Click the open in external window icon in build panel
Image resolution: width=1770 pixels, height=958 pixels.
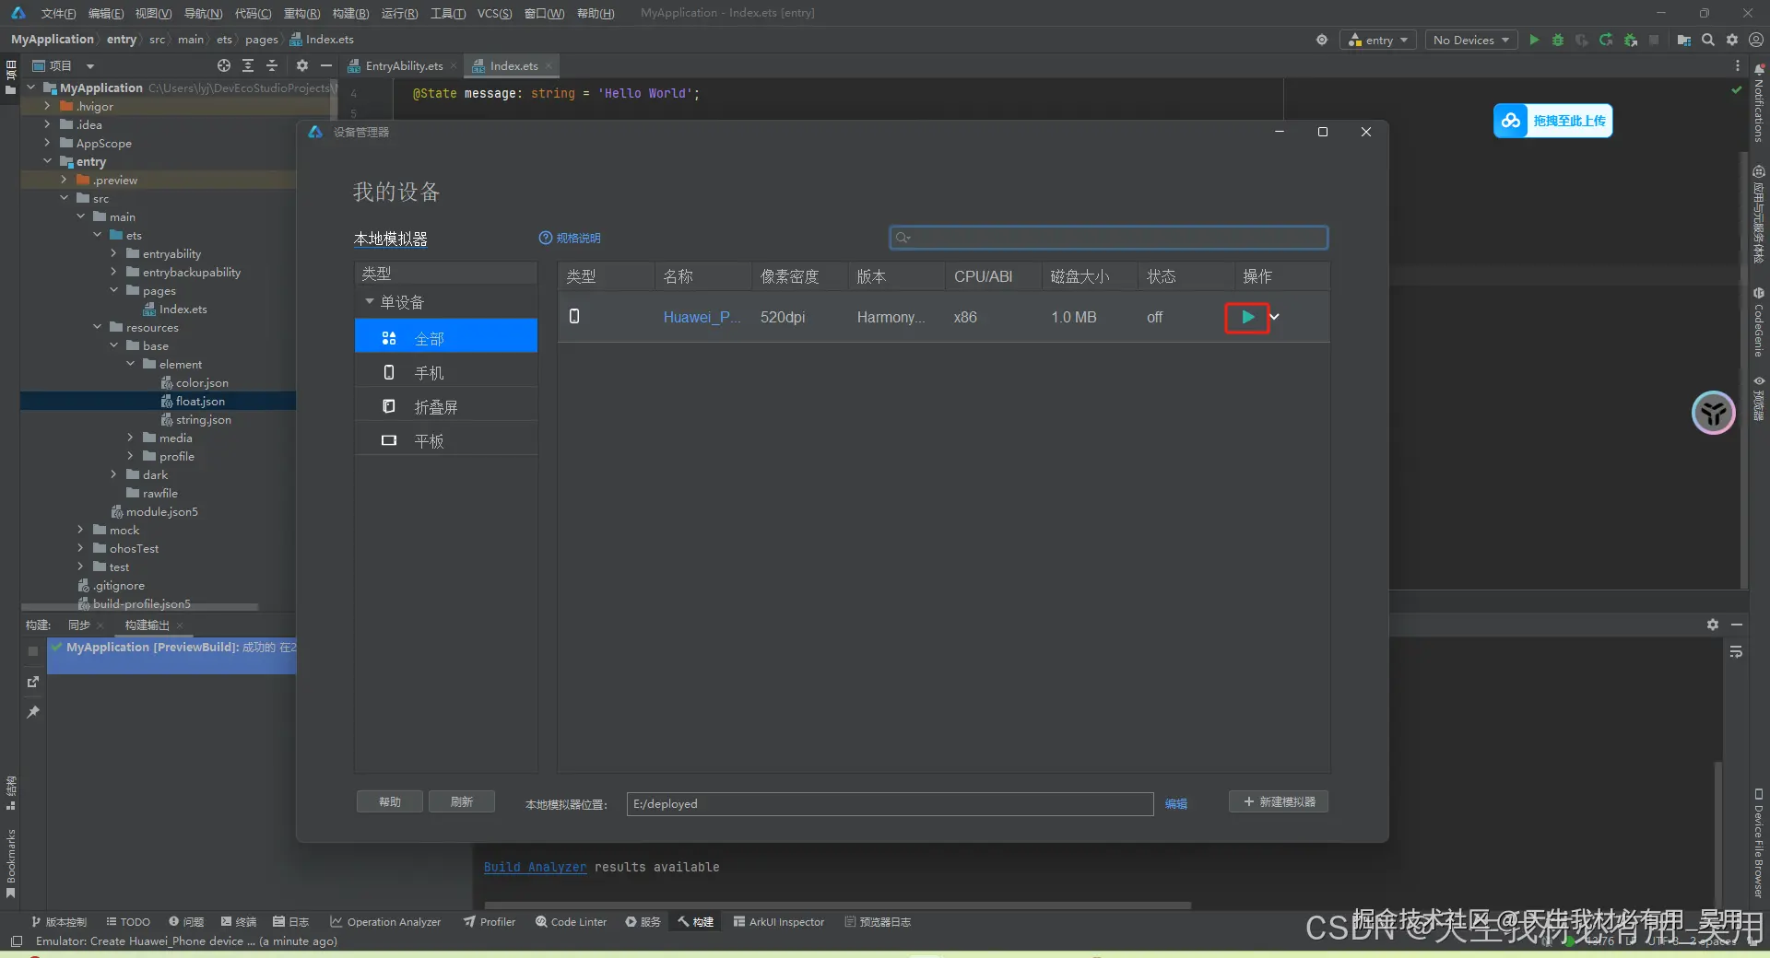click(x=33, y=682)
